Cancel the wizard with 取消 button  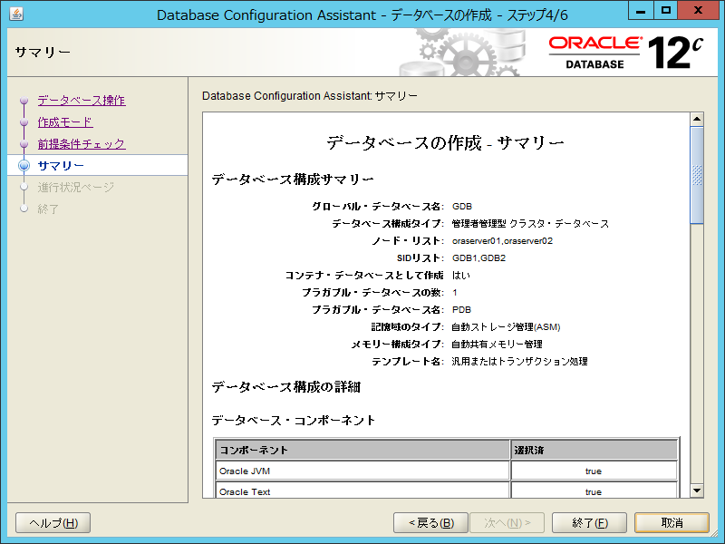click(x=672, y=523)
